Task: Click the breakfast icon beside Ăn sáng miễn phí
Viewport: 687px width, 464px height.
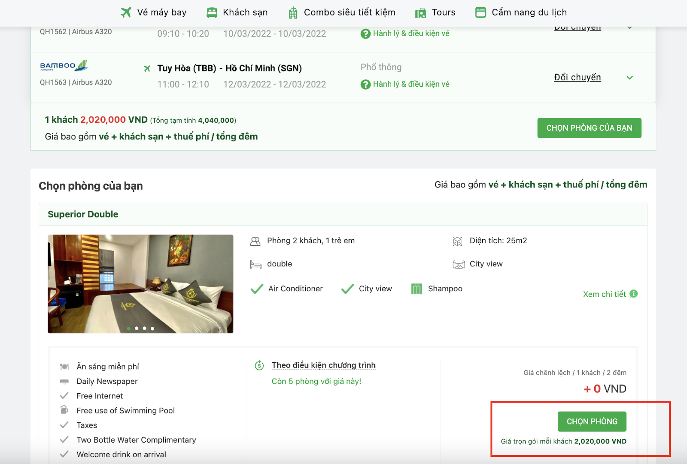Action: [64, 367]
